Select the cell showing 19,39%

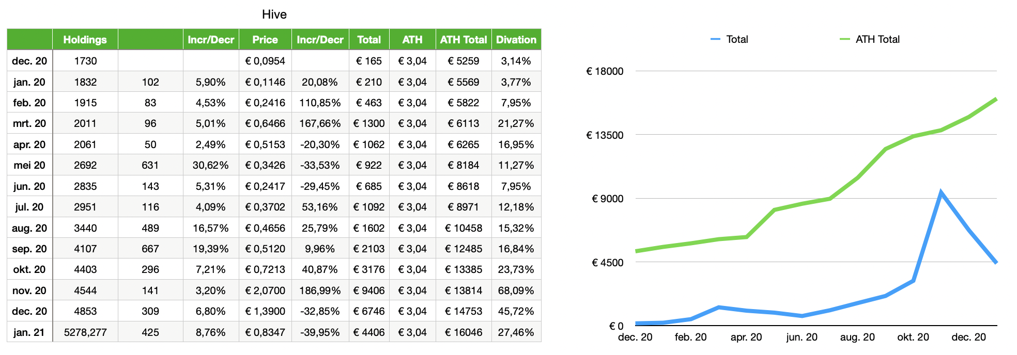[x=211, y=249]
